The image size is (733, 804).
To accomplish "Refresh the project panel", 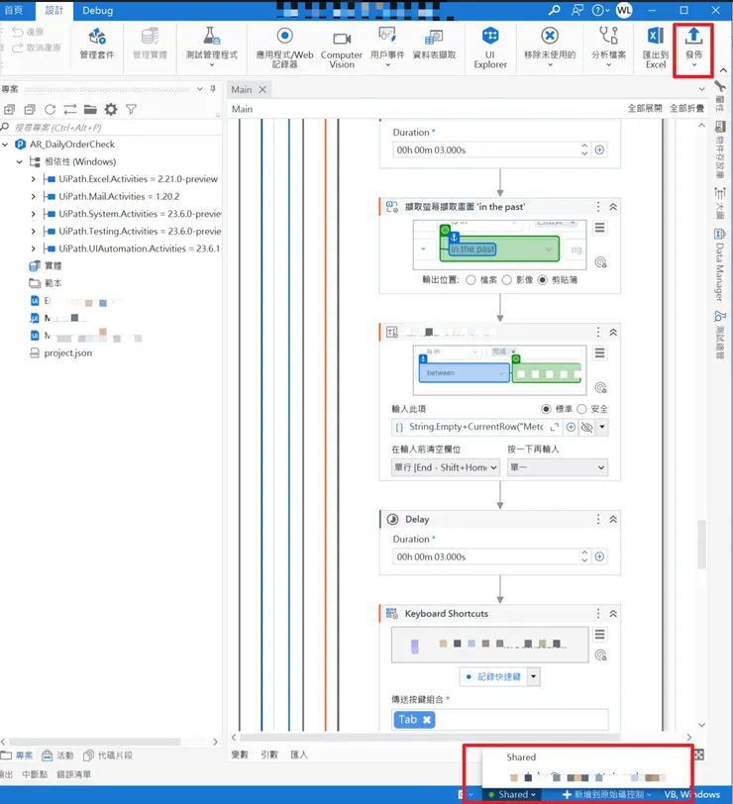I will 50,109.
